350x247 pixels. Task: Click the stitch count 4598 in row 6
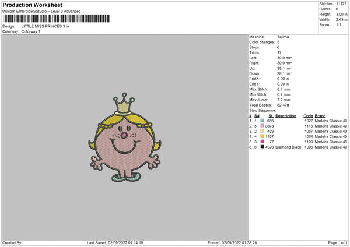point(269,147)
